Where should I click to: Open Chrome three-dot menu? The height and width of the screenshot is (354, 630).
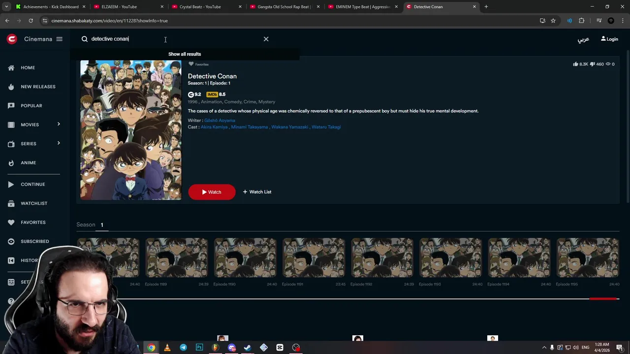point(623,21)
